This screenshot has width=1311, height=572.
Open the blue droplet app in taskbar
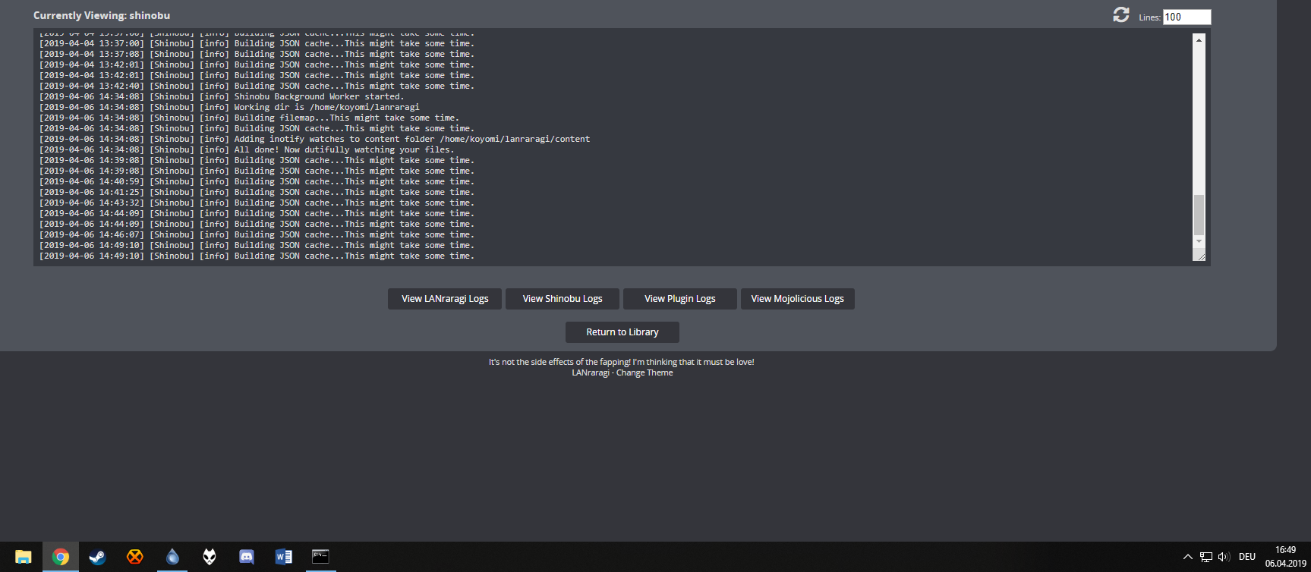tap(172, 557)
